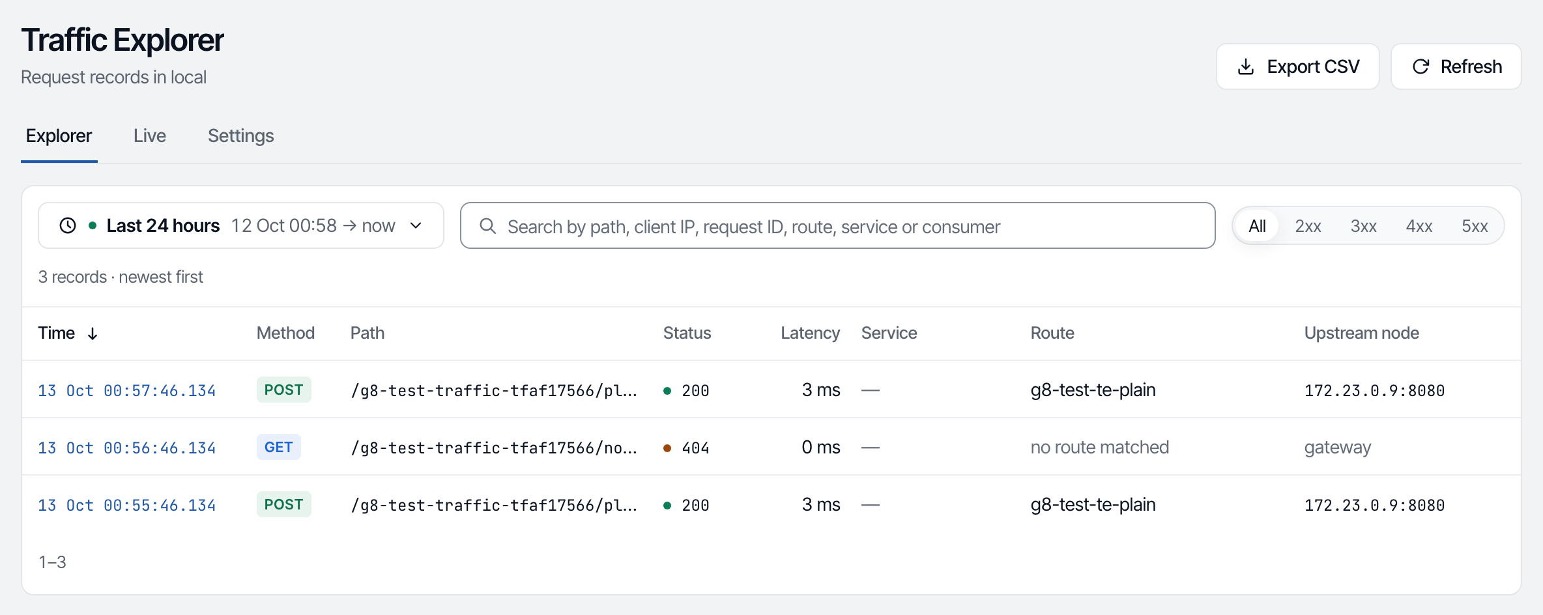The height and width of the screenshot is (615, 1543).
Task: Filter records by 3xx status
Action: (1363, 226)
